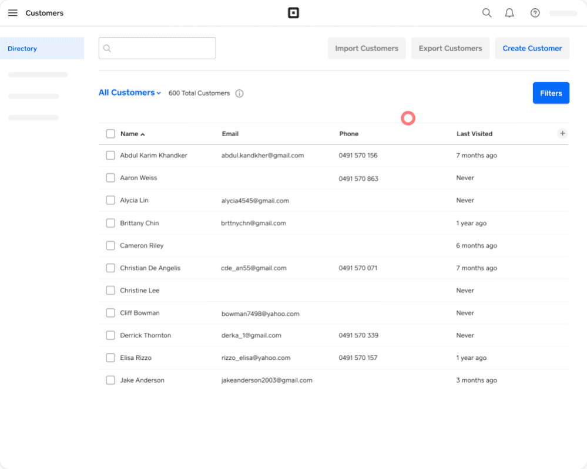
Task: Open the Filters panel
Action: [x=551, y=93]
